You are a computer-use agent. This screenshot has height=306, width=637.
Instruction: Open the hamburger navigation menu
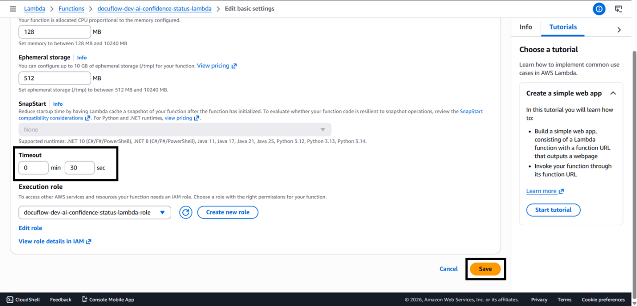(12, 9)
